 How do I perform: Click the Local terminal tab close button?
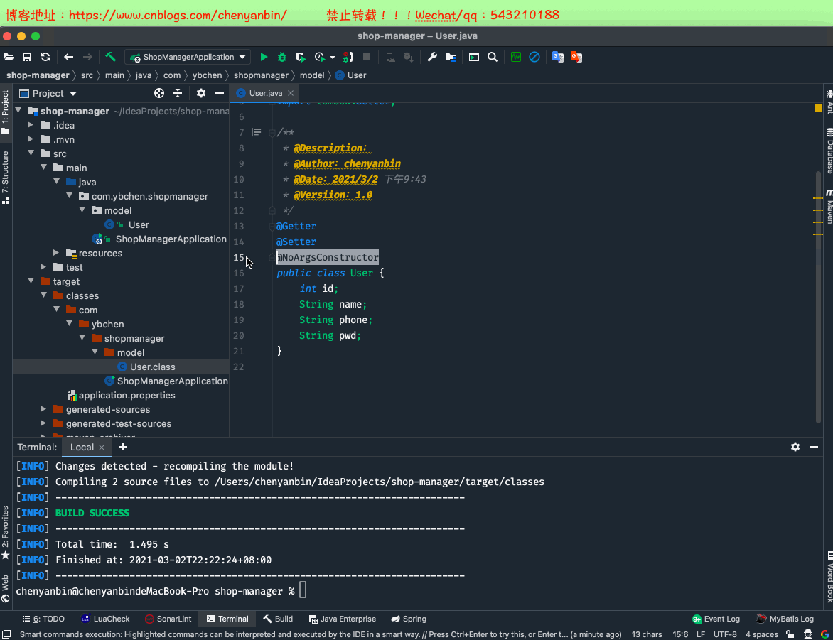(101, 447)
